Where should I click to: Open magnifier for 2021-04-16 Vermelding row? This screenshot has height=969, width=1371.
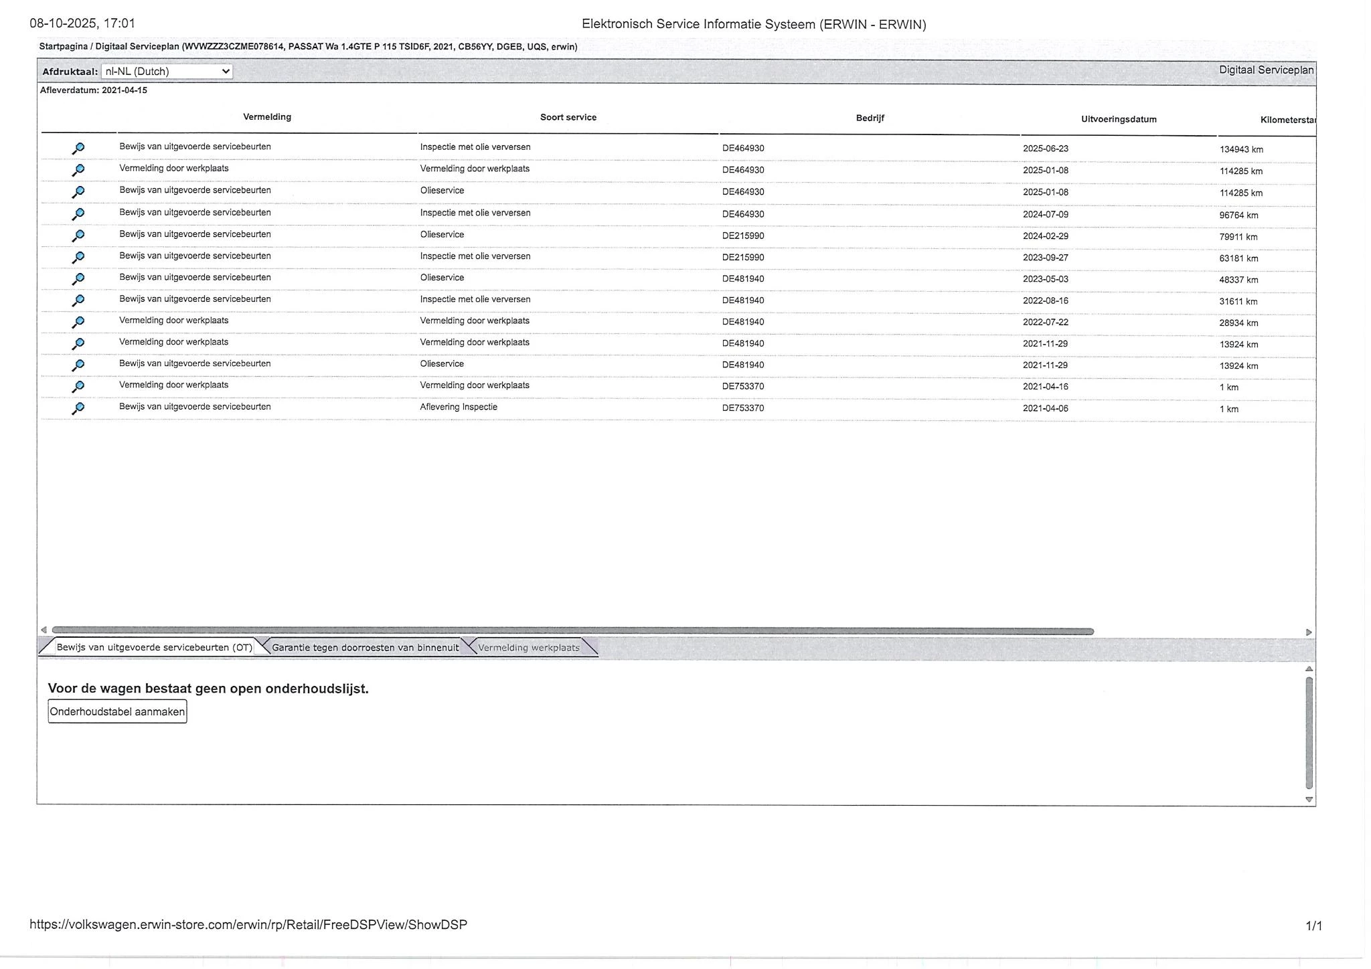pos(78,386)
